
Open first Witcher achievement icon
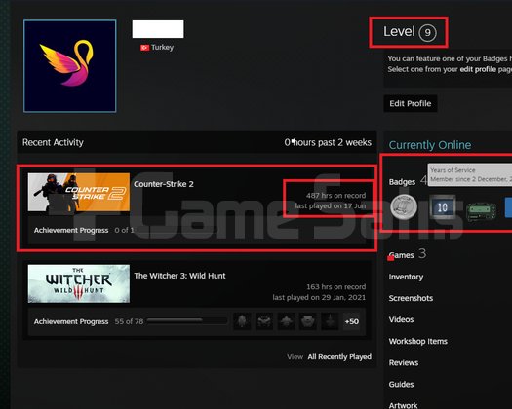point(242,321)
